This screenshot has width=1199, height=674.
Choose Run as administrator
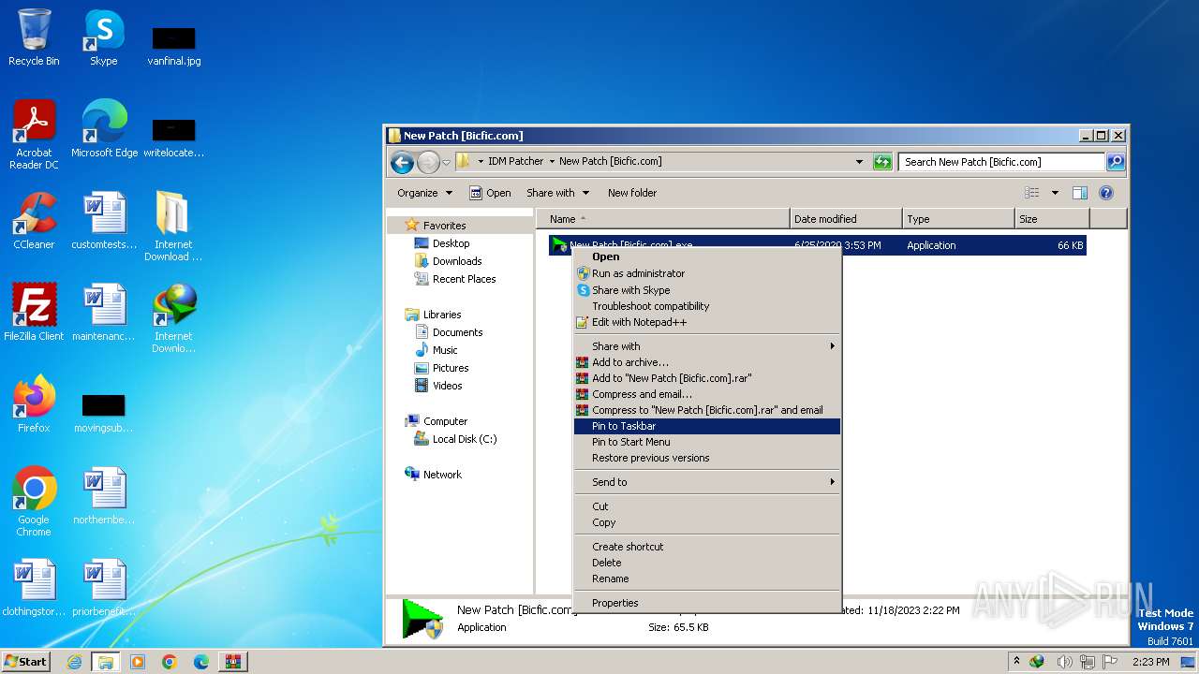pyautogui.click(x=706, y=273)
